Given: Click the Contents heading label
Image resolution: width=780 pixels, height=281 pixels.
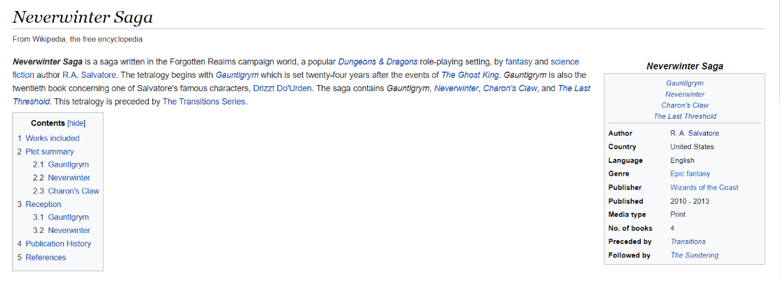Looking at the screenshot, I should tap(48, 123).
